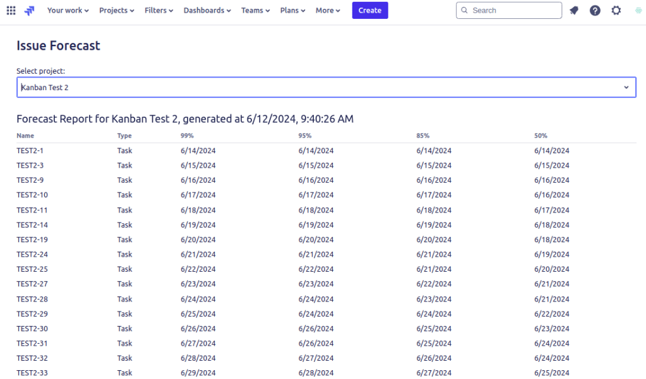This screenshot has height=379, width=646.
Task: Click the chevron arrow in project selector
Action: coord(626,87)
